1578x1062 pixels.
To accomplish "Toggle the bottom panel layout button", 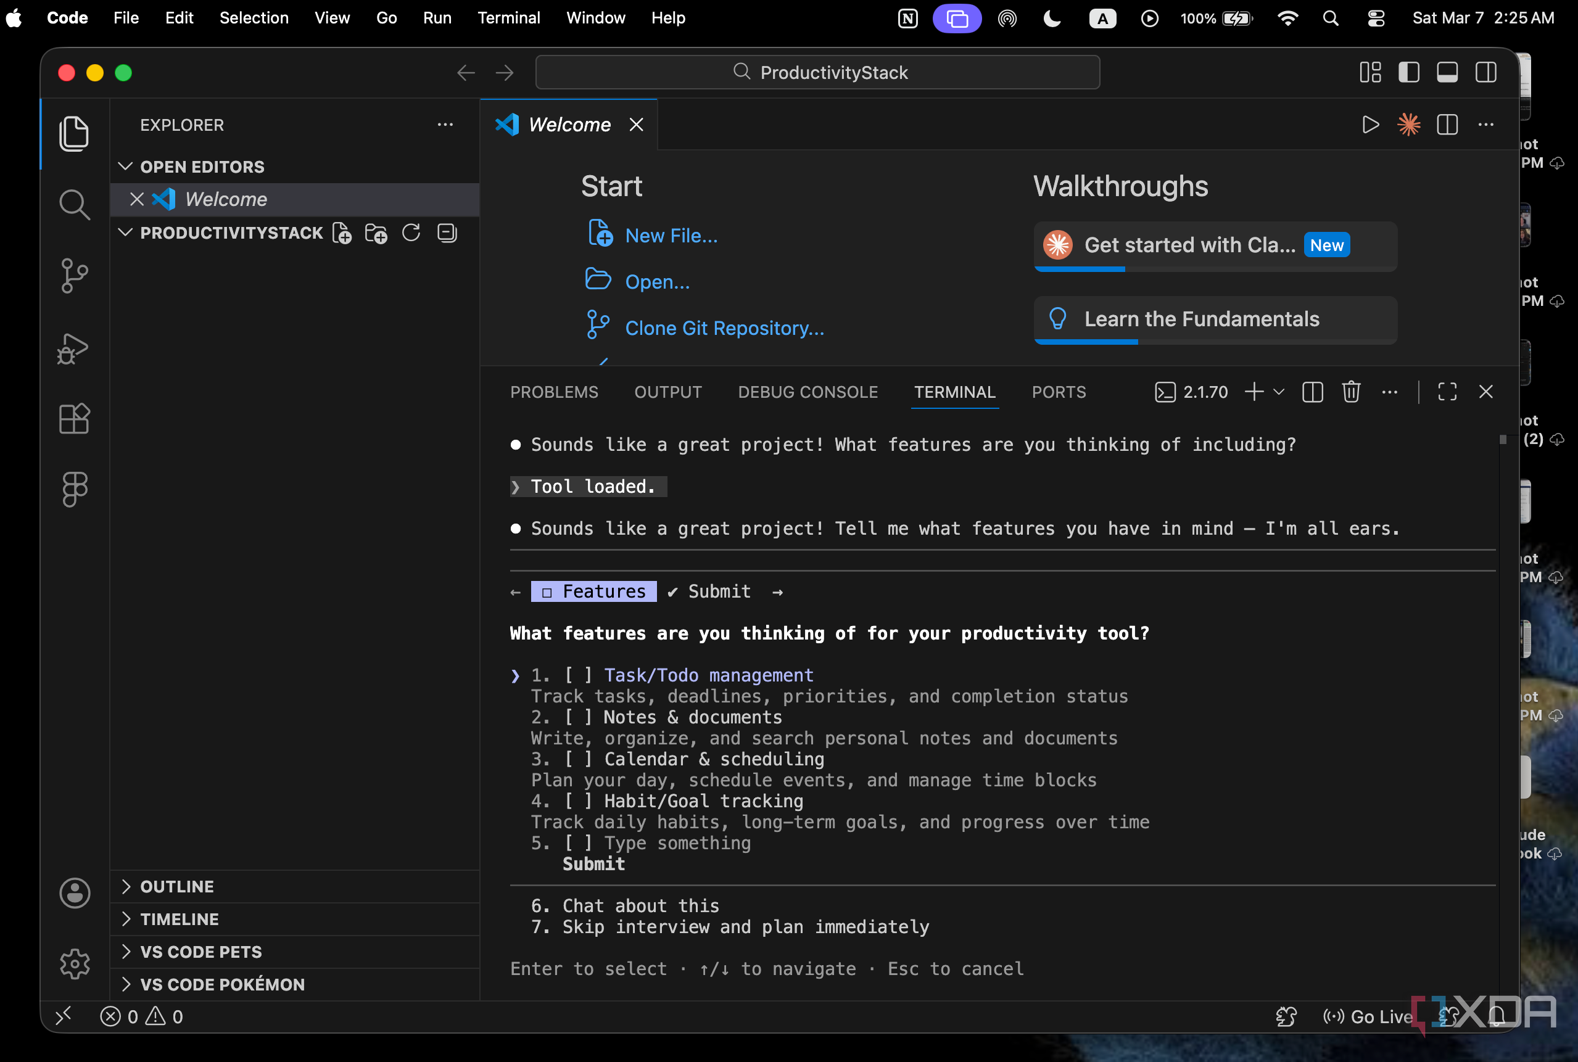I will click(1447, 73).
